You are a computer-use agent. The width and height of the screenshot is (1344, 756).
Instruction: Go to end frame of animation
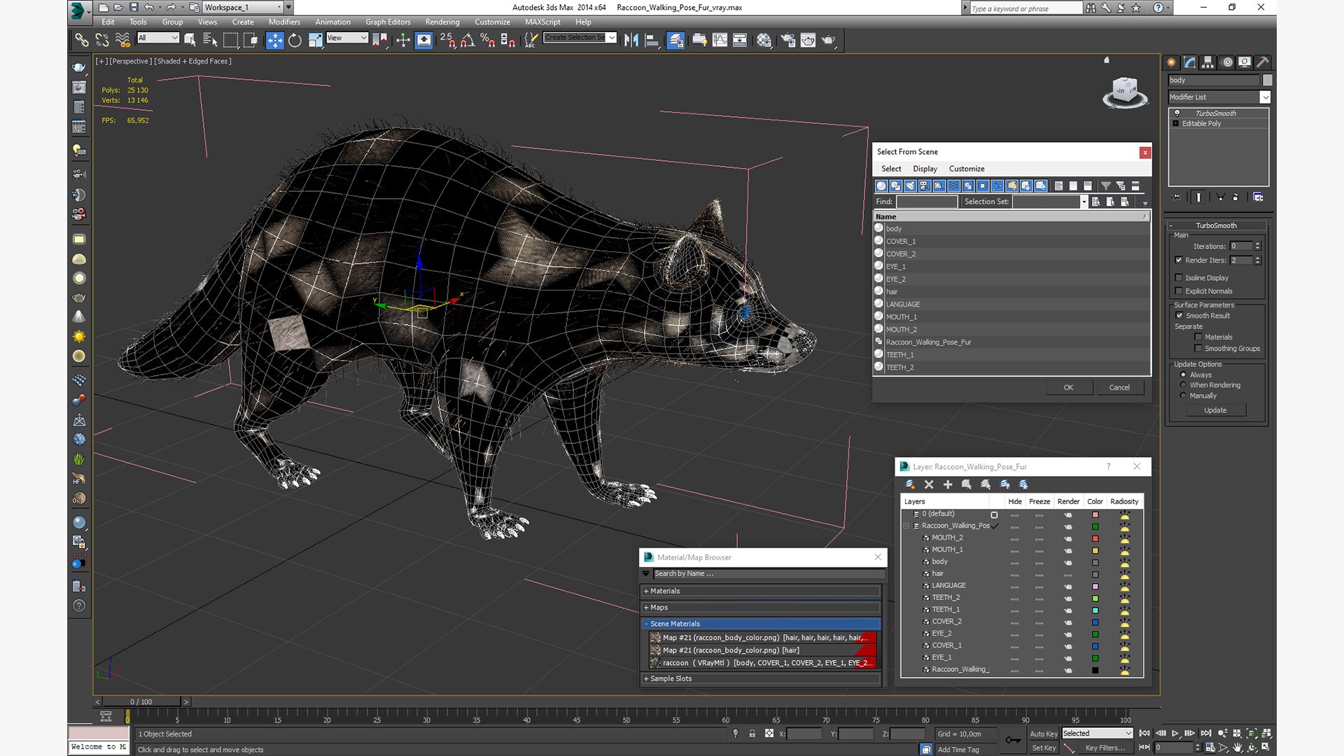click(1206, 734)
